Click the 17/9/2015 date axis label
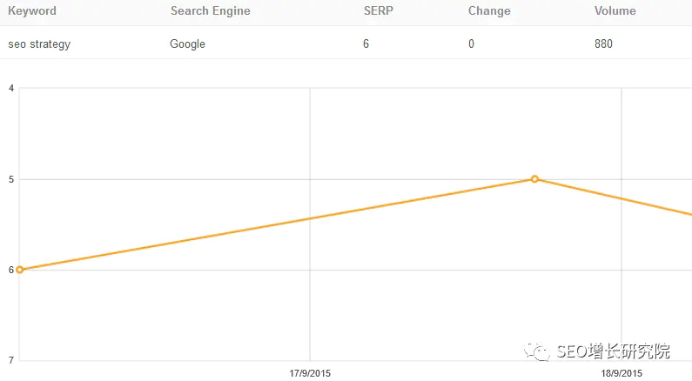 [x=310, y=373]
